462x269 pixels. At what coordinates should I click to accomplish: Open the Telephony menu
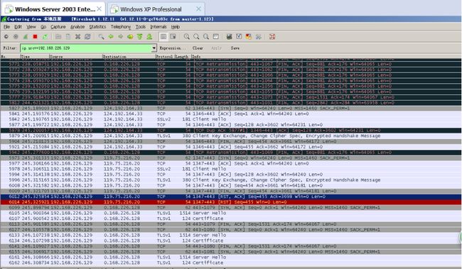click(121, 27)
